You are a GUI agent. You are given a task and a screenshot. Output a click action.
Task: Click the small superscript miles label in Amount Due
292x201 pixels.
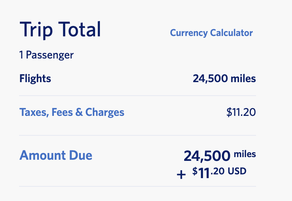(245, 153)
